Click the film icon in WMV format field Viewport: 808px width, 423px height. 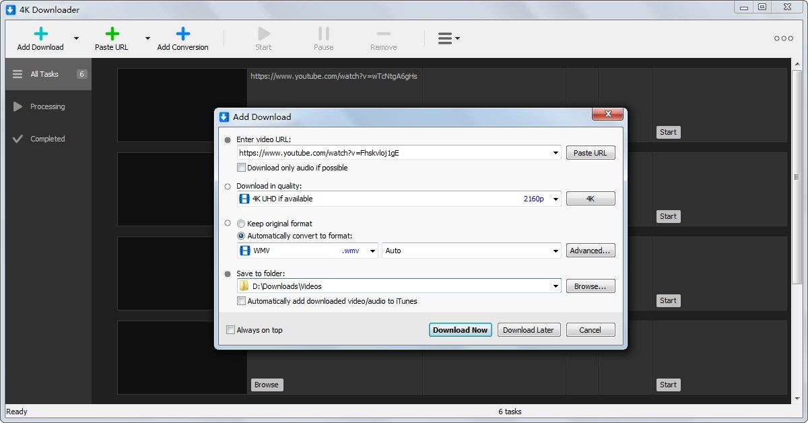[x=244, y=251]
